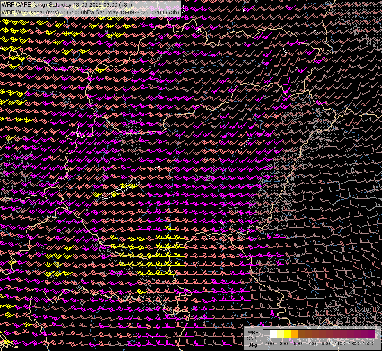Click the J/kg unit label in the legend
The height and width of the screenshot is (351, 382).
[x=252, y=345]
